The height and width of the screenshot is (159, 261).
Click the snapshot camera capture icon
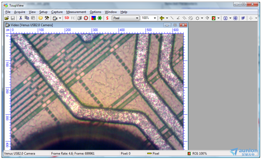(x=80, y=18)
